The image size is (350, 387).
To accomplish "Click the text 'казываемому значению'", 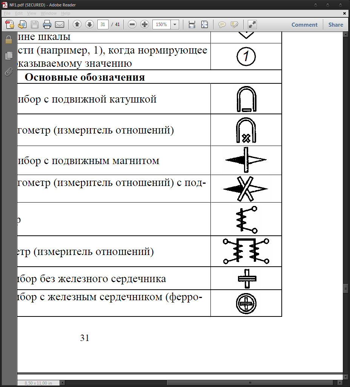I will coord(75,63).
